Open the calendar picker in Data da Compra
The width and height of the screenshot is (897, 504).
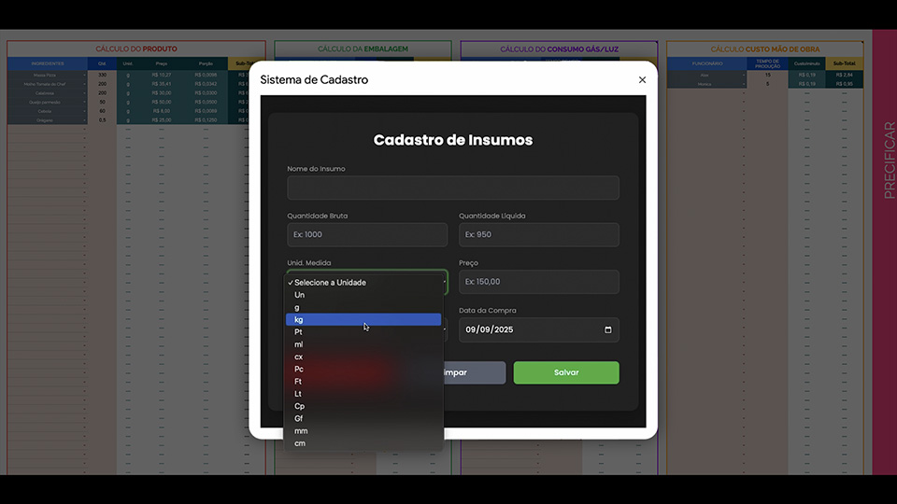[x=608, y=329]
